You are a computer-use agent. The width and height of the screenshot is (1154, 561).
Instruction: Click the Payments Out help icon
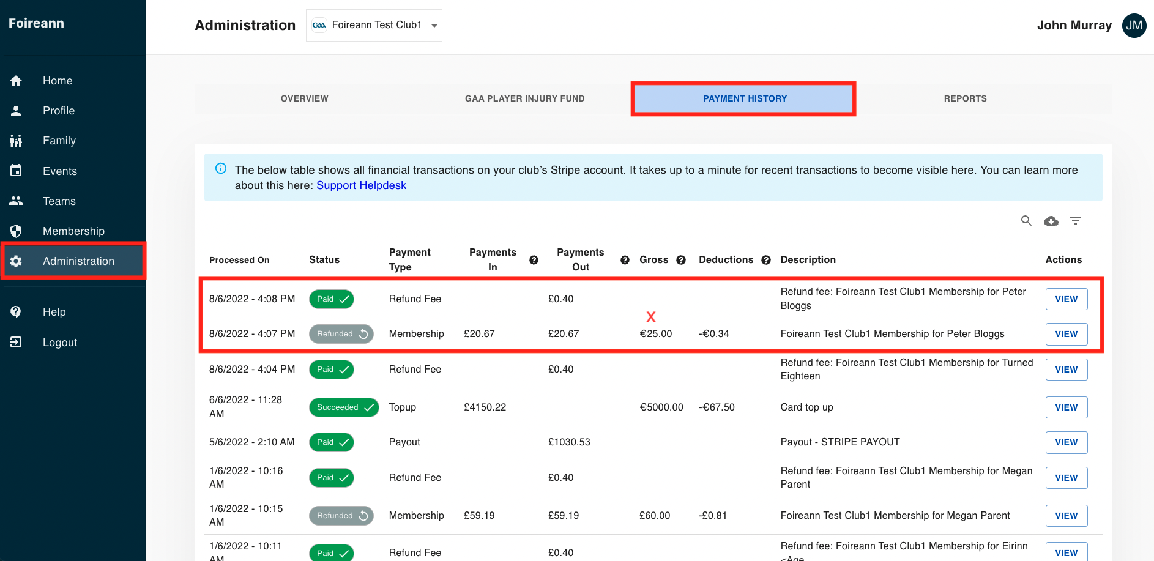(625, 260)
